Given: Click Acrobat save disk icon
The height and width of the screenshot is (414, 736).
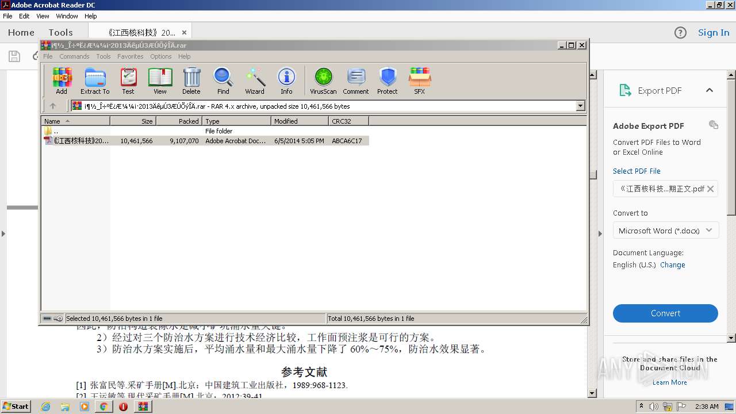Looking at the screenshot, I should tap(14, 56).
